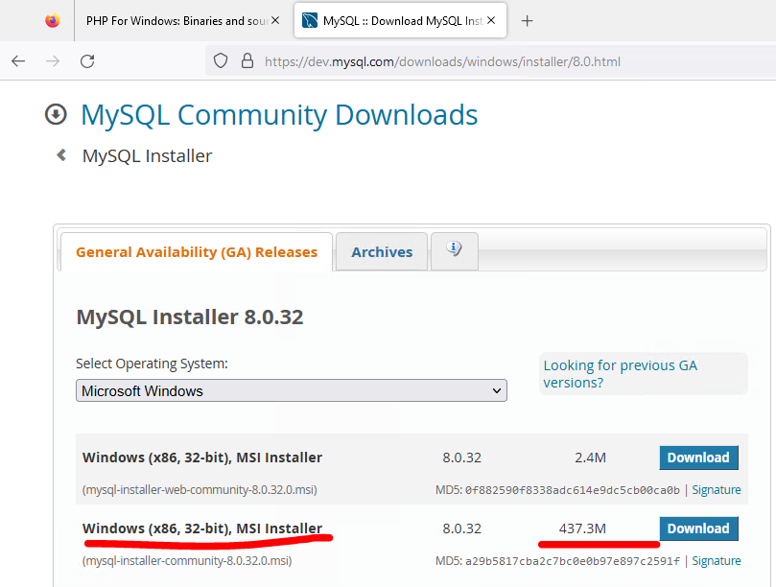
Task: Open the tracking protection shield icon
Action: (x=221, y=60)
